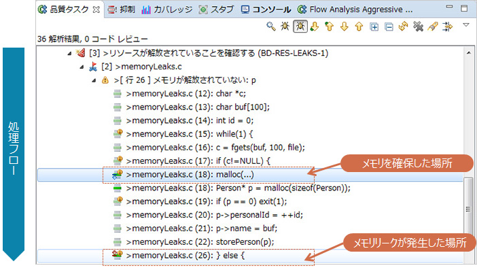This screenshot has width=477, height=270.
Task: Select line 15 while(1) { row
Action: click(189, 133)
